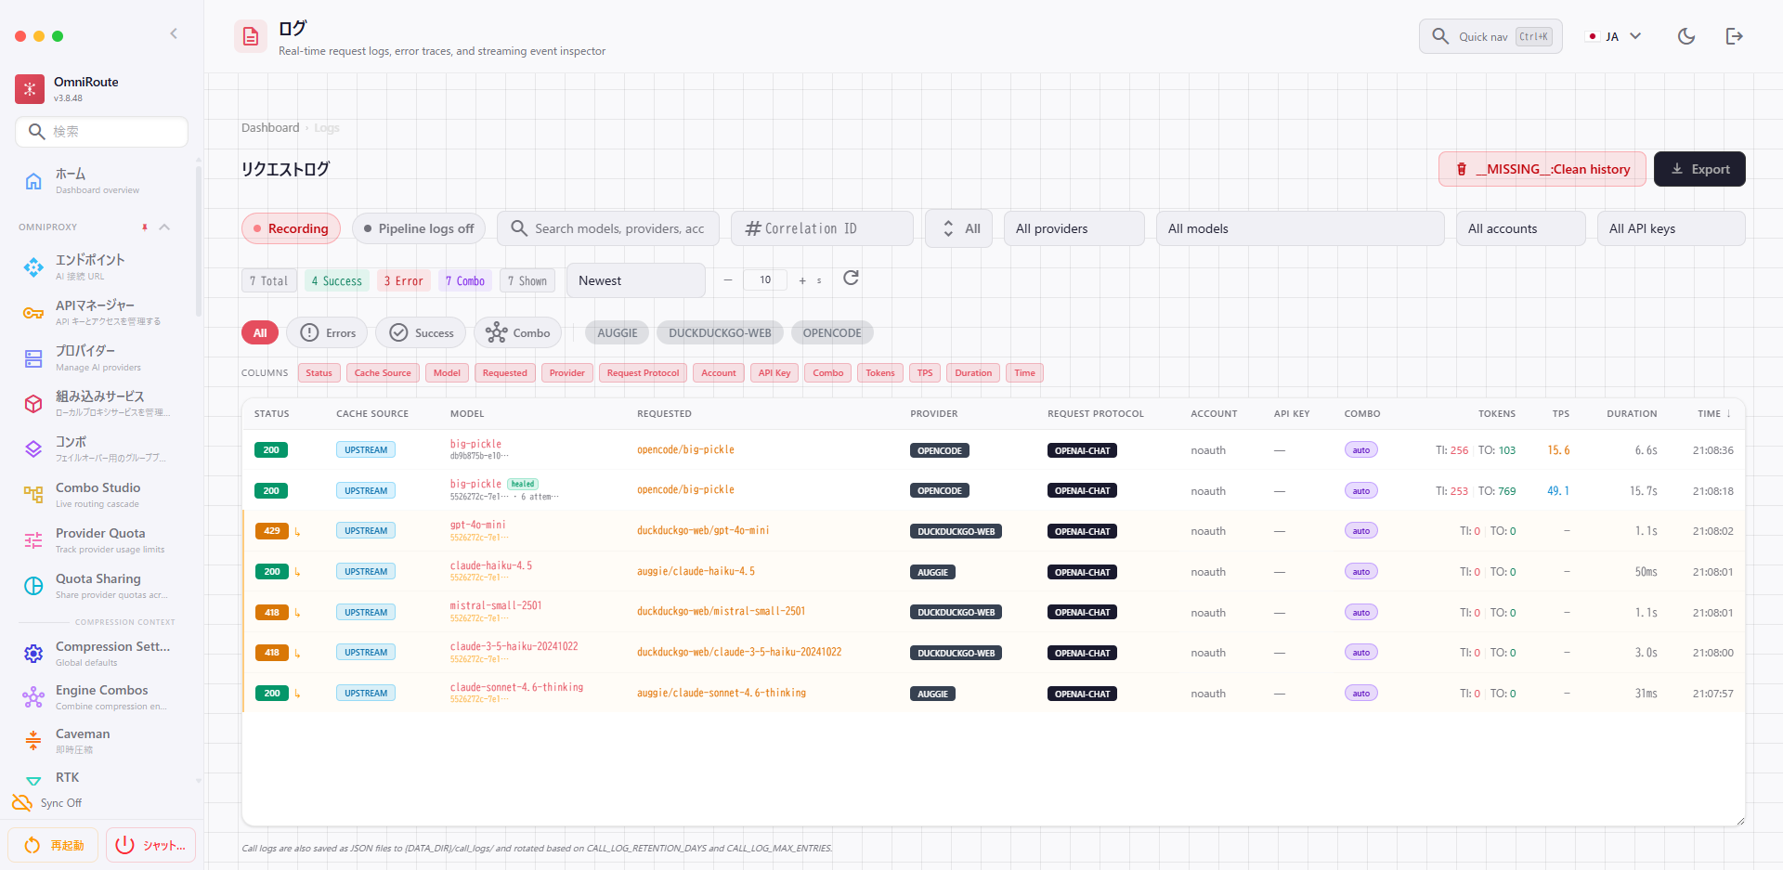Open the プロバイダー server icon
Screen dimensions: 1783x870
33,358
